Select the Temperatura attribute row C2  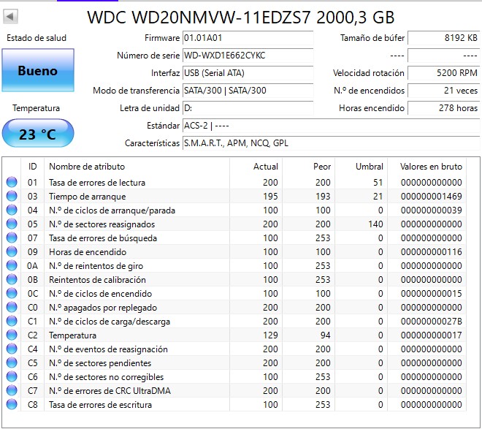(x=235, y=335)
